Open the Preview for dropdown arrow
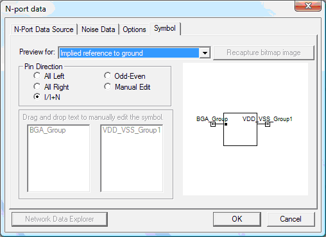The image size is (326, 237). point(205,53)
